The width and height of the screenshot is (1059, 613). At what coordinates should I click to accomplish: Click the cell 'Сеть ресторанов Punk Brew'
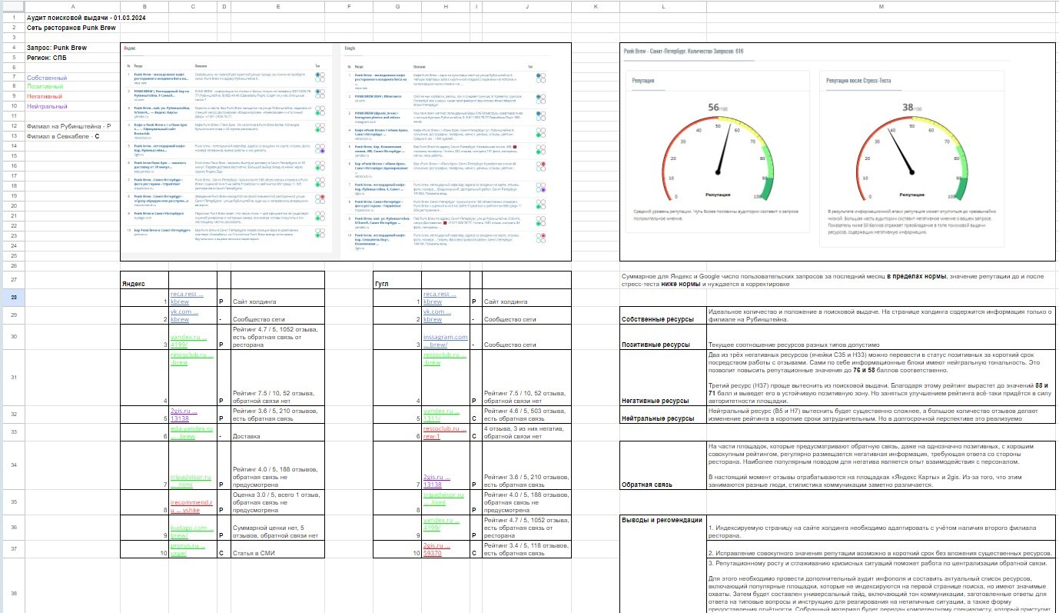[x=71, y=27]
